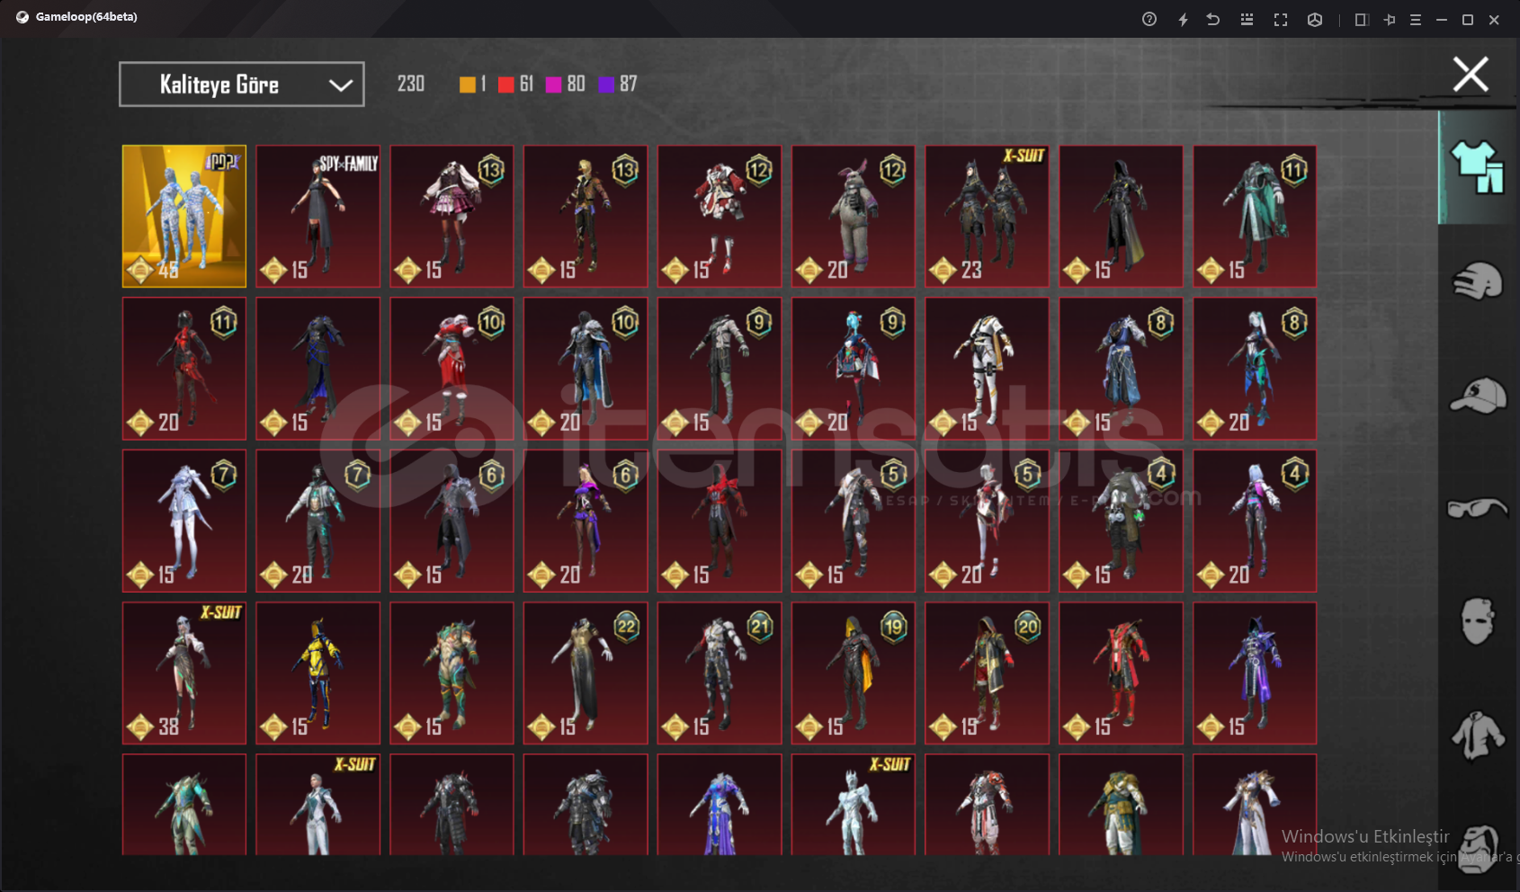
Task: Select the level 9 outfit priced 15
Action: point(720,369)
